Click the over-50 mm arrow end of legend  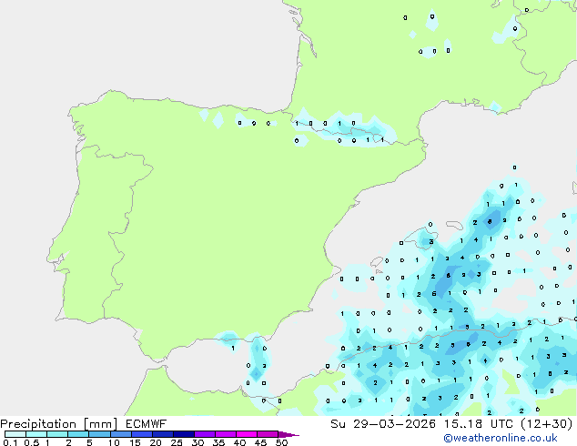(288, 434)
